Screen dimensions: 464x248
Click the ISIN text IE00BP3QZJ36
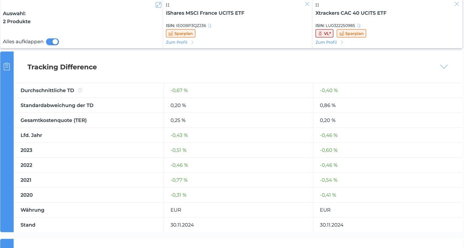191,26
